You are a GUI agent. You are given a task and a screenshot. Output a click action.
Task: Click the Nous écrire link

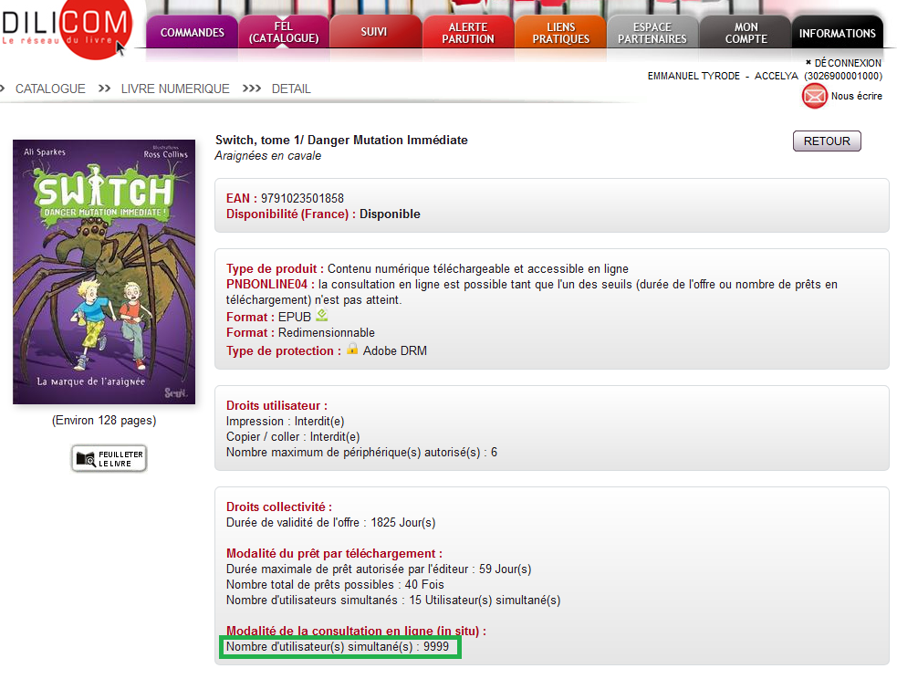point(856,96)
